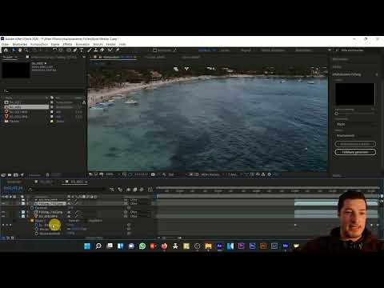This screenshot has width=384, height=288.
Task: Toggle the stopwatch for the Kontrast property
Action: 32,208
